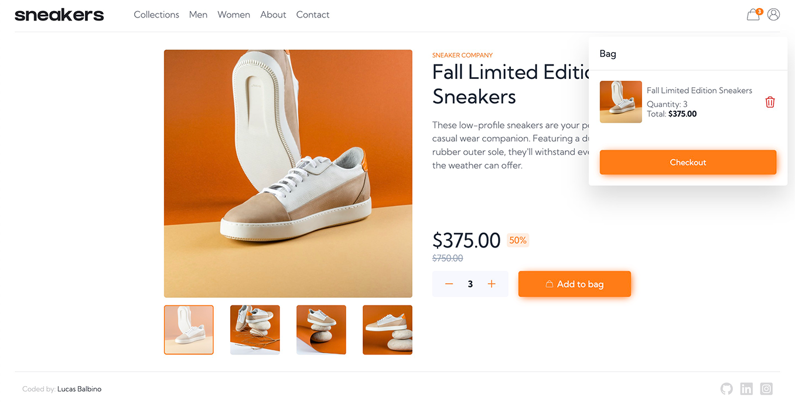Open the LinkedIn icon in footer
The width and height of the screenshot is (795, 406).
(746, 388)
